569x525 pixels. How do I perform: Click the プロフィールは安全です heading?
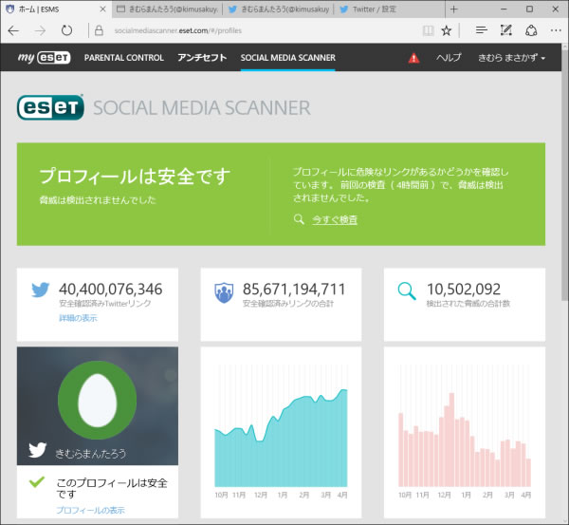(135, 176)
